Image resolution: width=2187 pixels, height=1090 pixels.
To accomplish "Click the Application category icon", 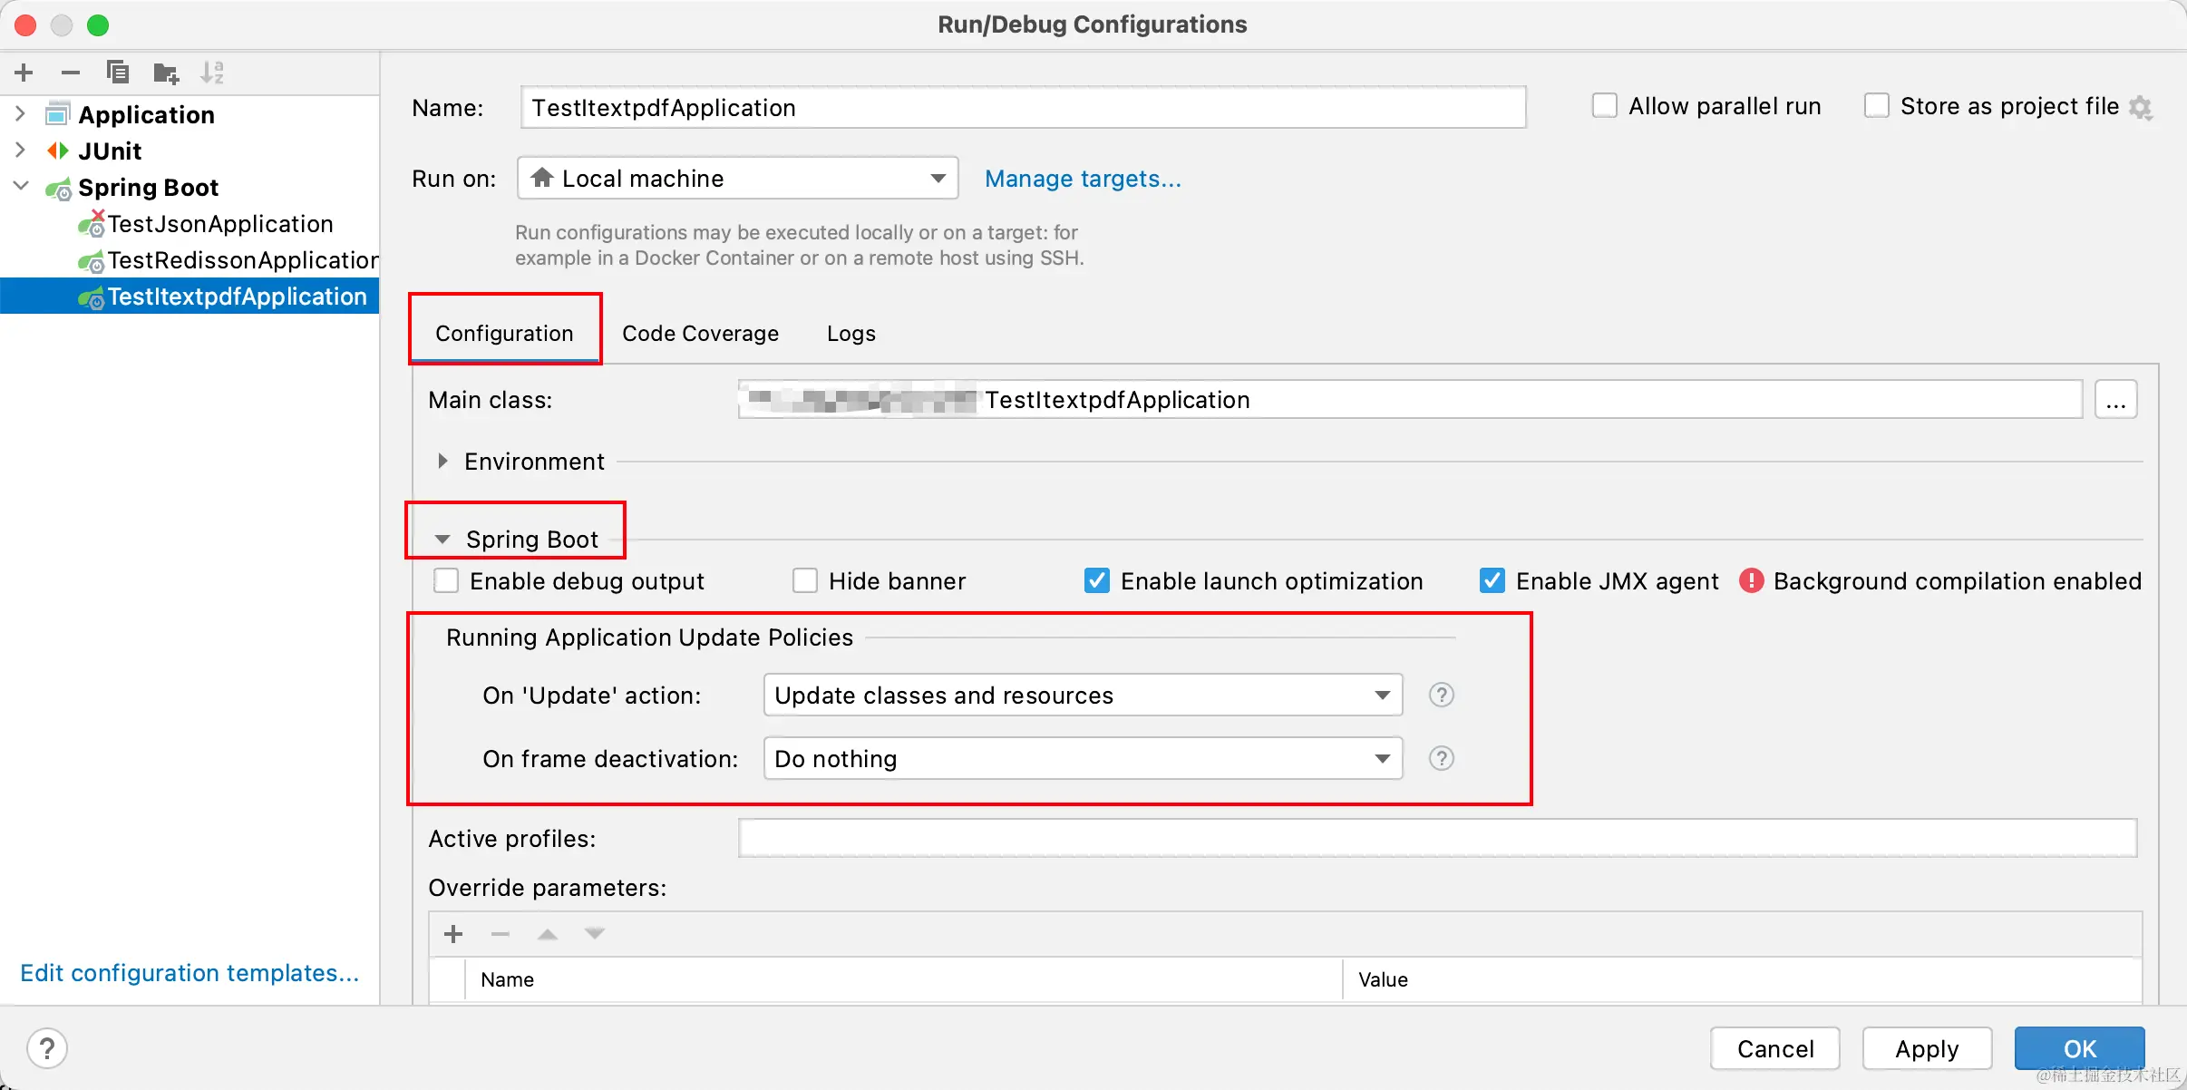I will [58, 114].
